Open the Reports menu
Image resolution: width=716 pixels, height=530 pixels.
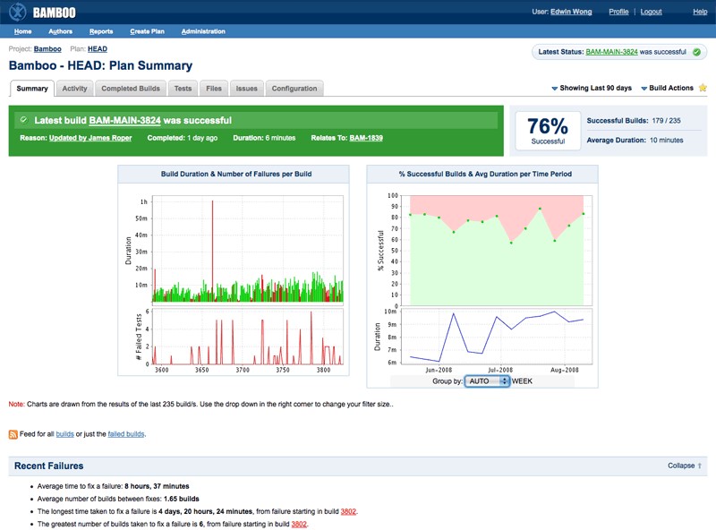tap(101, 31)
